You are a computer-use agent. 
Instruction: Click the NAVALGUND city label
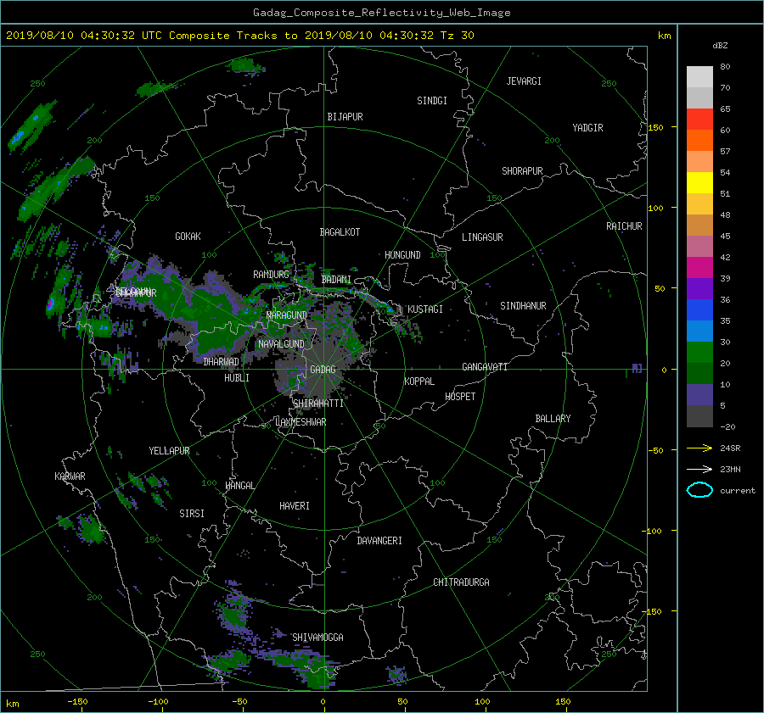coord(281,344)
